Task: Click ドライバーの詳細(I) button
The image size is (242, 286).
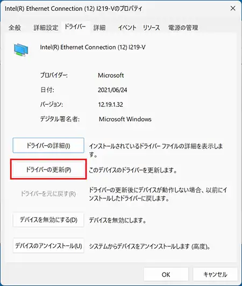Action: (48, 145)
